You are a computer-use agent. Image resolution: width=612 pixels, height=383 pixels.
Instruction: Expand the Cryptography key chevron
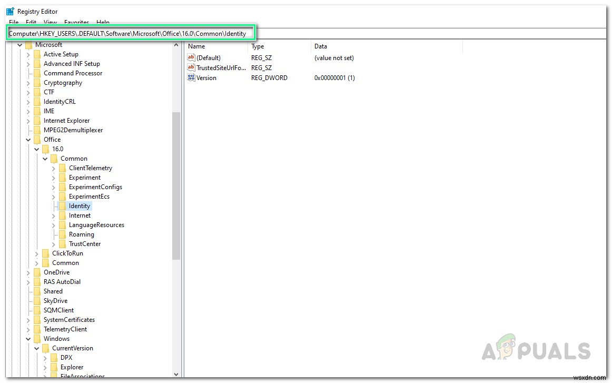[x=28, y=83]
